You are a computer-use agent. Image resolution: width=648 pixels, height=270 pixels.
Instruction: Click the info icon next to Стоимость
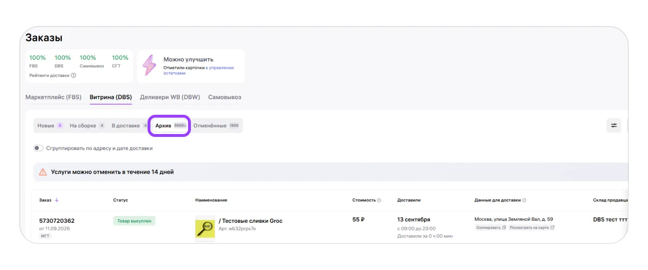point(379,200)
